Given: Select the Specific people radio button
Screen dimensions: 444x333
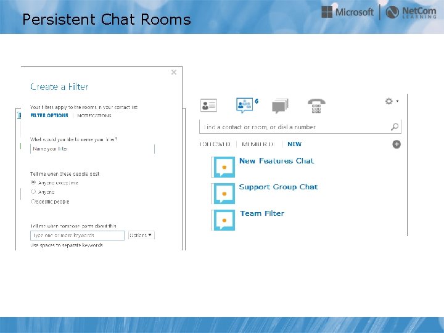Looking at the screenshot, I should [x=33, y=201].
